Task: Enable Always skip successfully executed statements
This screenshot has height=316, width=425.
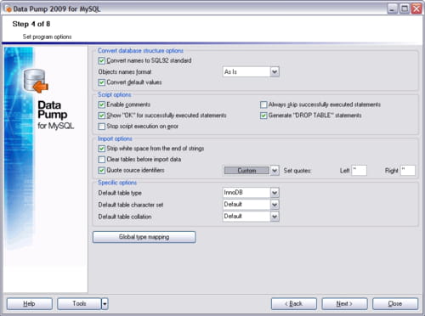Action: [263, 104]
